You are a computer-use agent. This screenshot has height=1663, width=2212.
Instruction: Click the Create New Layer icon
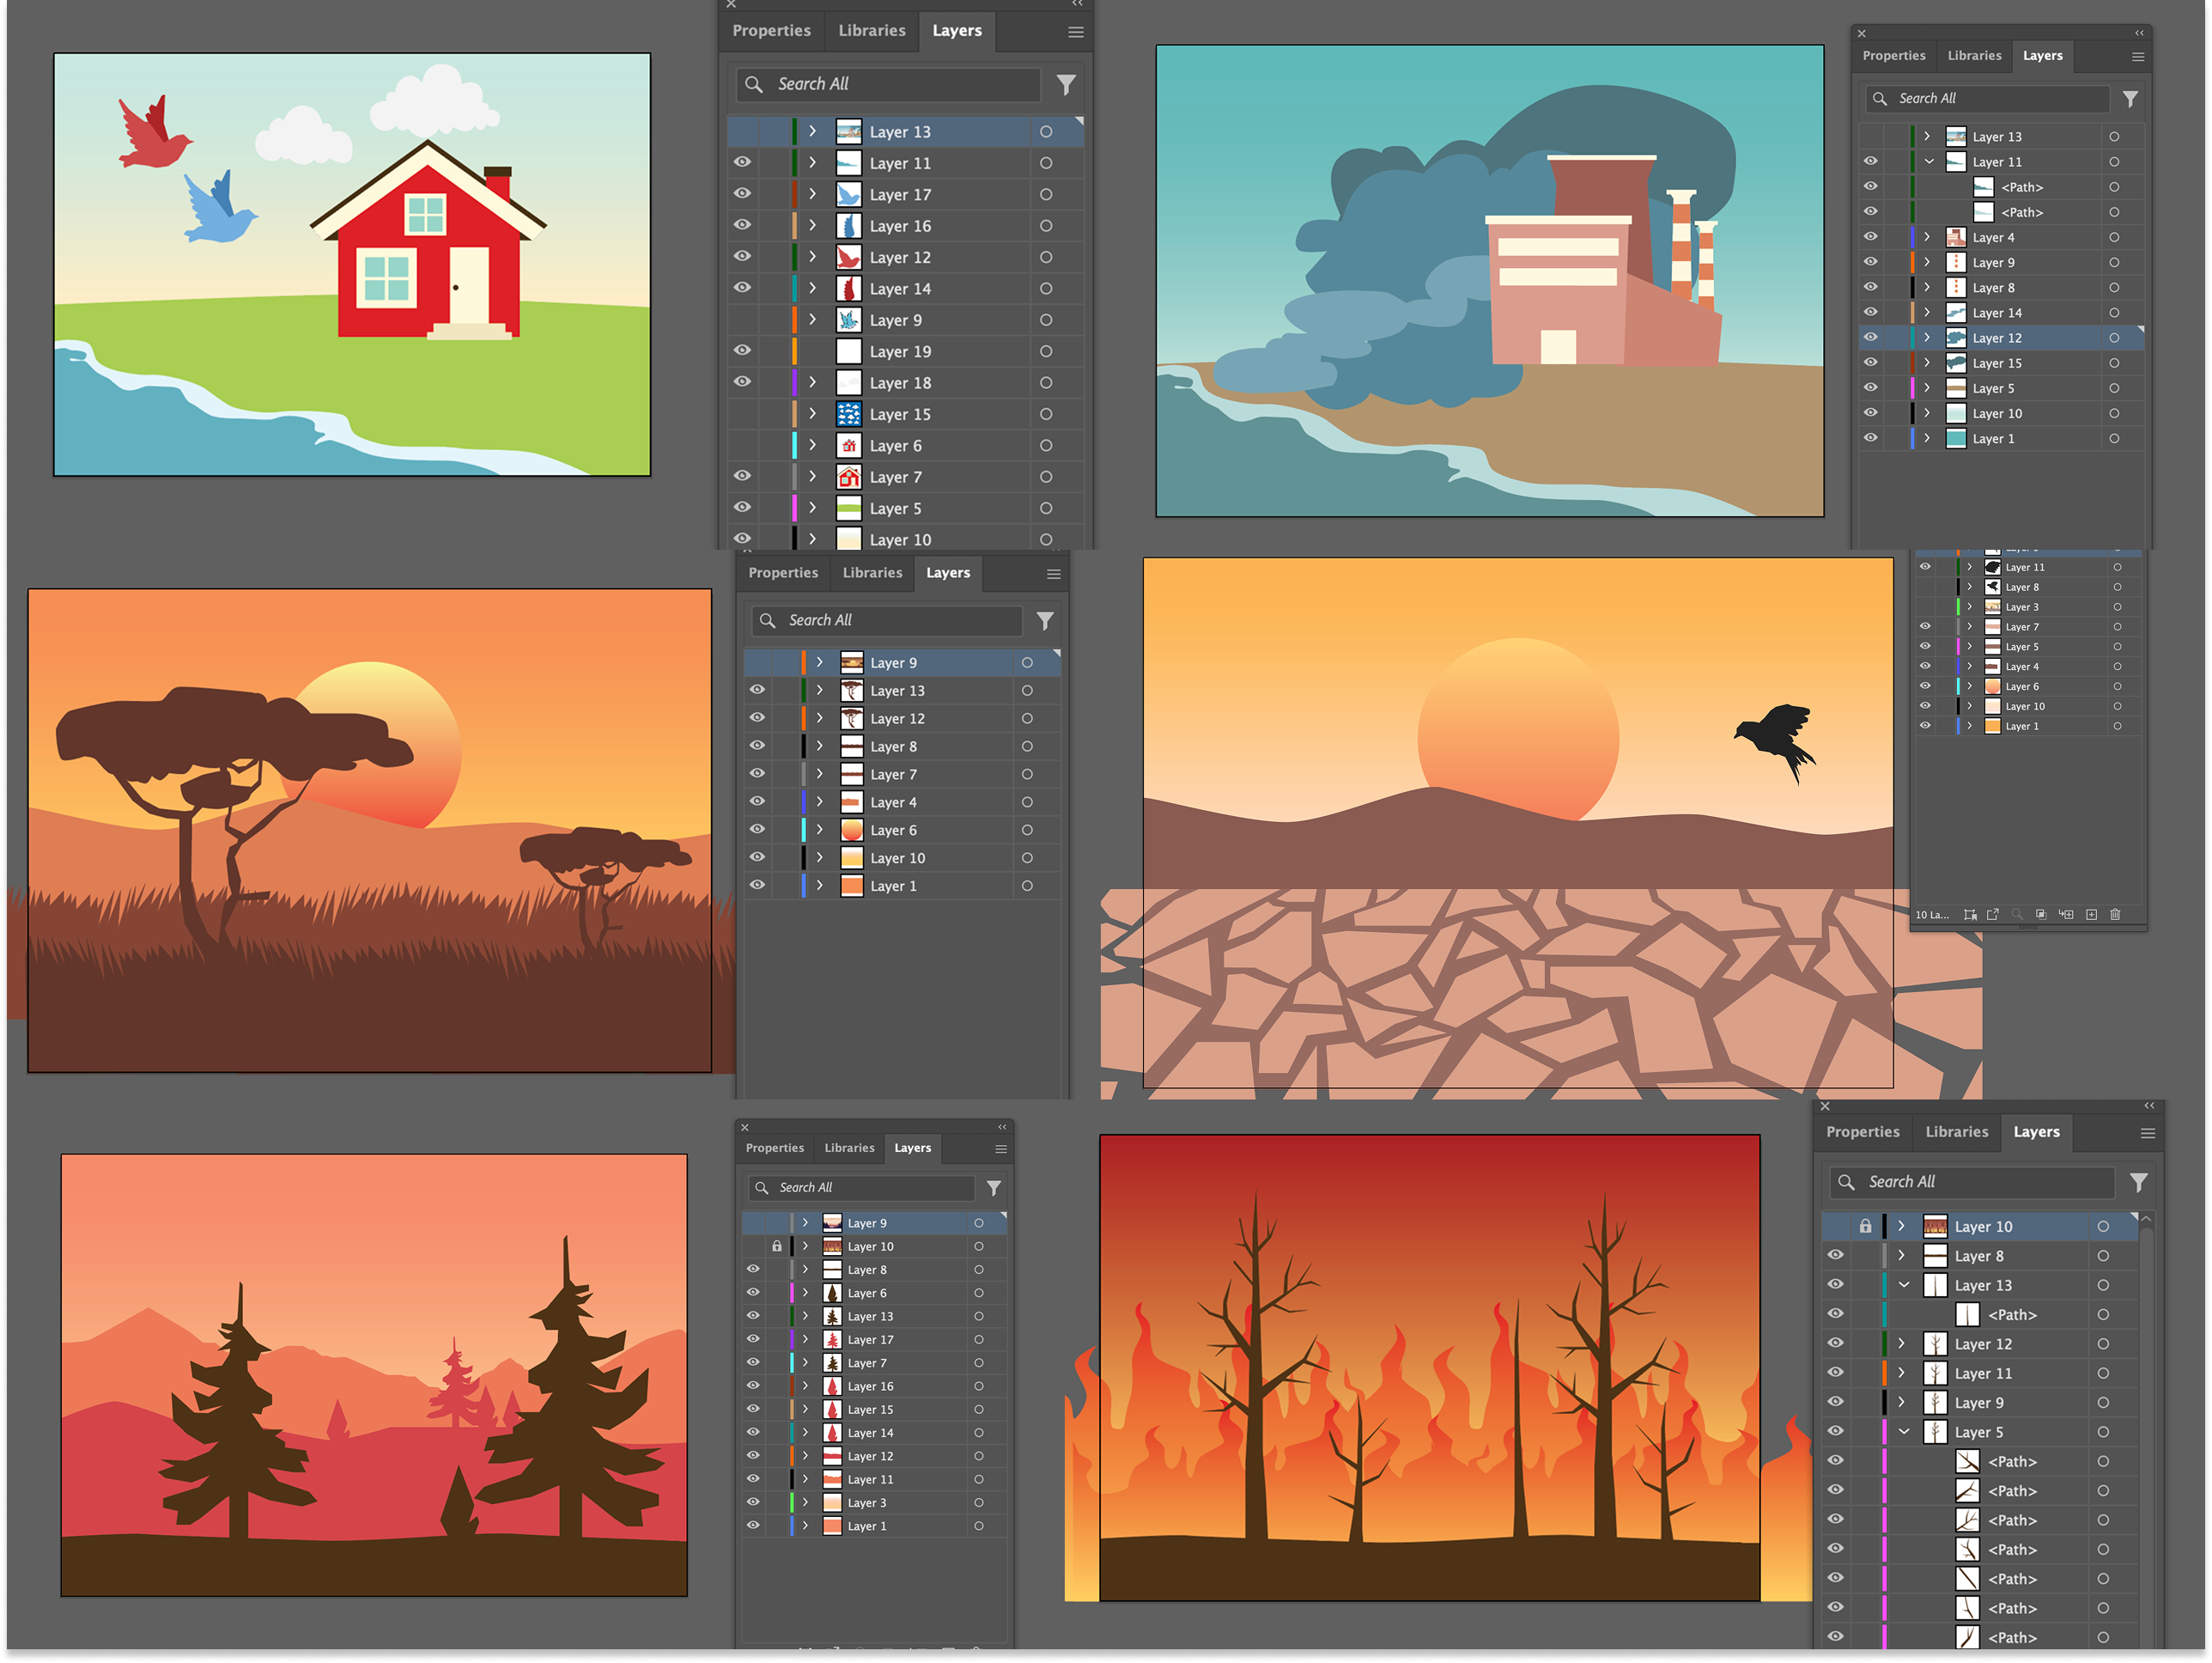pyautogui.click(x=2092, y=915)
